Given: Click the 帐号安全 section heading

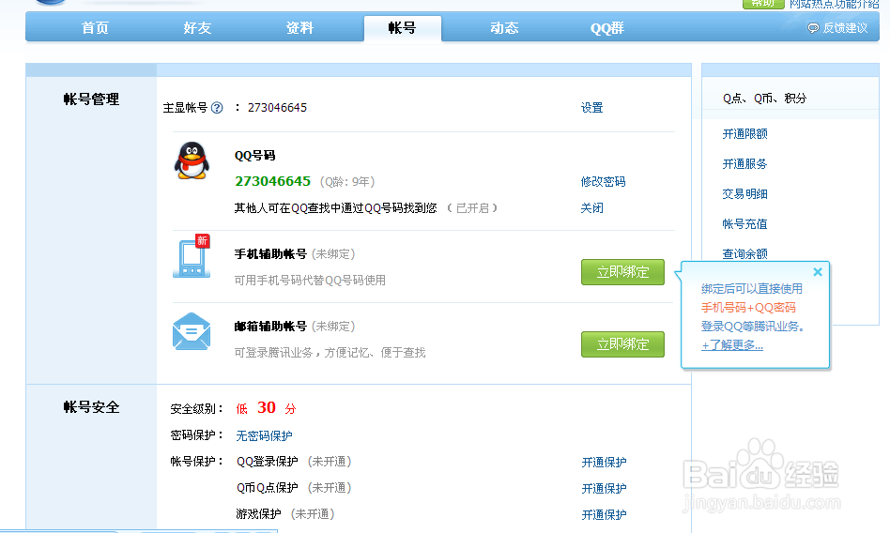Looking at the screenshot, I should click(x=91, y=407).
